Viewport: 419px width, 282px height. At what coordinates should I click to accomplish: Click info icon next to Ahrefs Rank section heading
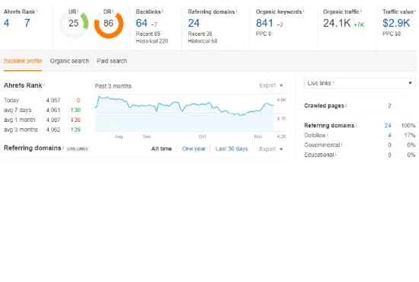pyautogui.click(x=44, y=85)
